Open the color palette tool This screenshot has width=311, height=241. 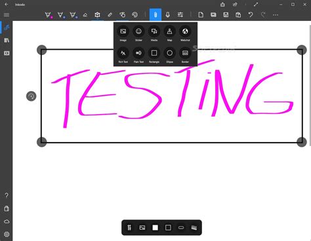click(x=135, y=15)
